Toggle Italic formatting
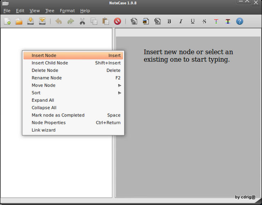 tap(181, 21)
